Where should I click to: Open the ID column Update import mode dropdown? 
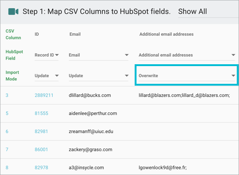[47, 76]
